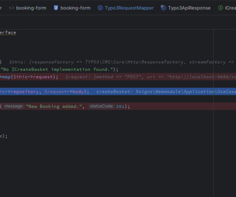Click the CSS file icon on the second booking-form tab
Screen dimensions: 236x197
(x=56, y=8)
